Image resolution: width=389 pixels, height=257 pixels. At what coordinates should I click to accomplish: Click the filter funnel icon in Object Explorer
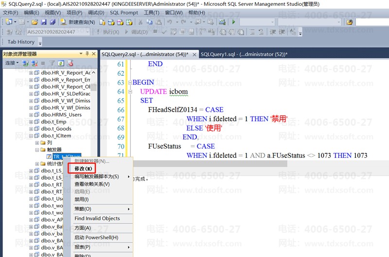click(52, 63)
